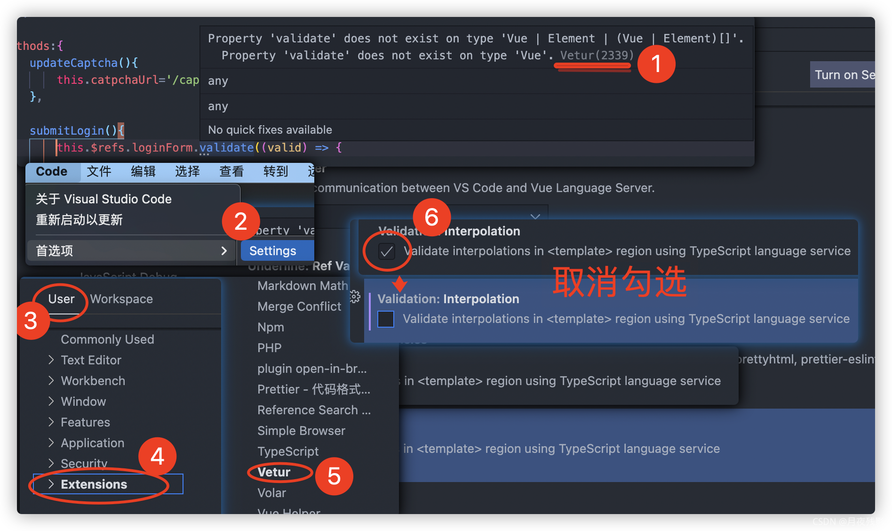Open Volar extension settings
Image resolution: width=892 pixels, height=531 pixels.
coord(271,493)
